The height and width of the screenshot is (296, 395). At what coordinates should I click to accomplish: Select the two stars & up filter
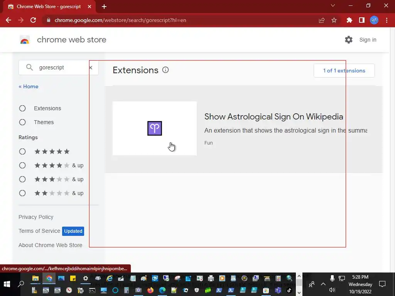[22, 193]
